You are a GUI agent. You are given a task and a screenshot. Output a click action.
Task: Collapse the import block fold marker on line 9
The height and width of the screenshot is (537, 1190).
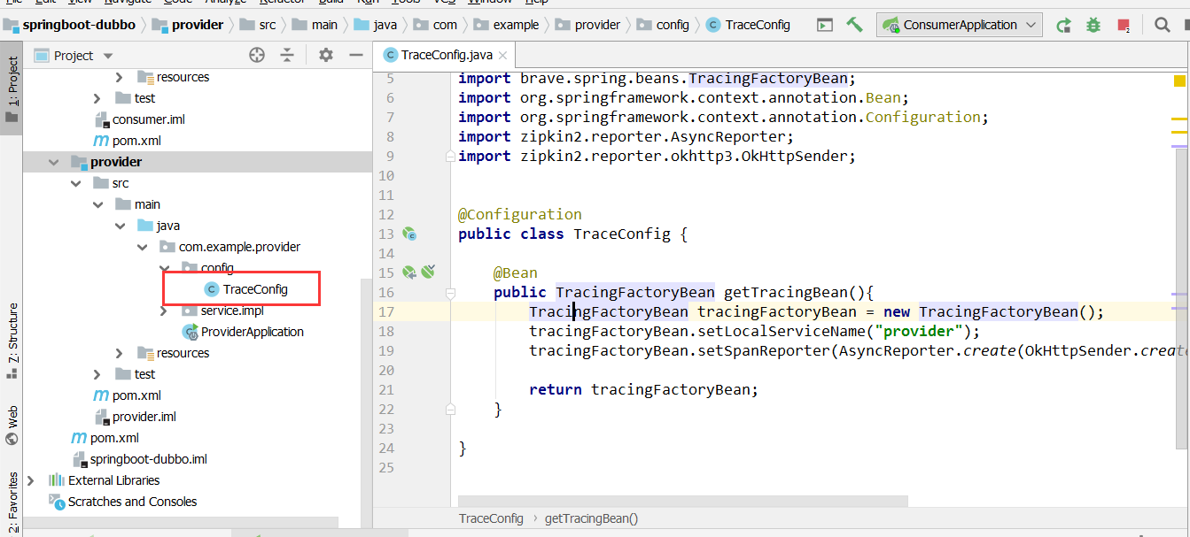click(x=450, y=157)
